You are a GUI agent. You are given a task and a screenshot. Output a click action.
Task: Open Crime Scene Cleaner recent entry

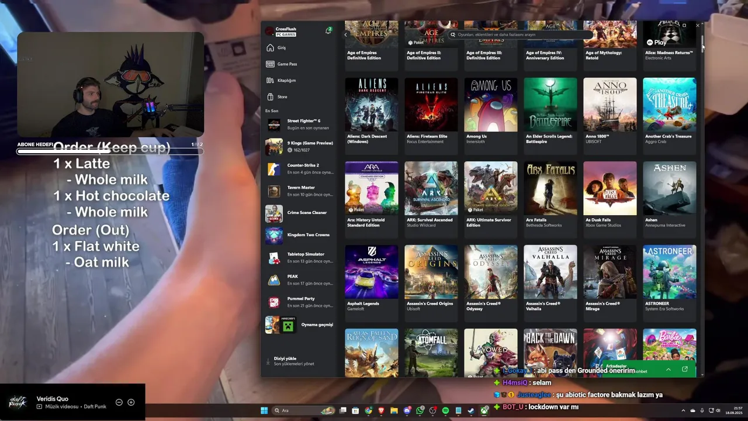pos(300,213)
